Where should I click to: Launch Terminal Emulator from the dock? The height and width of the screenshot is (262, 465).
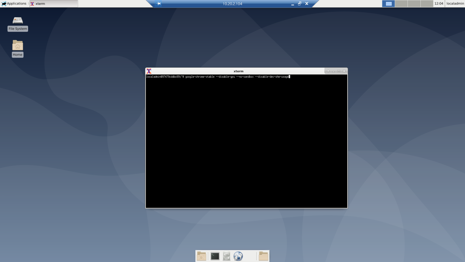(x=215, y=256)
